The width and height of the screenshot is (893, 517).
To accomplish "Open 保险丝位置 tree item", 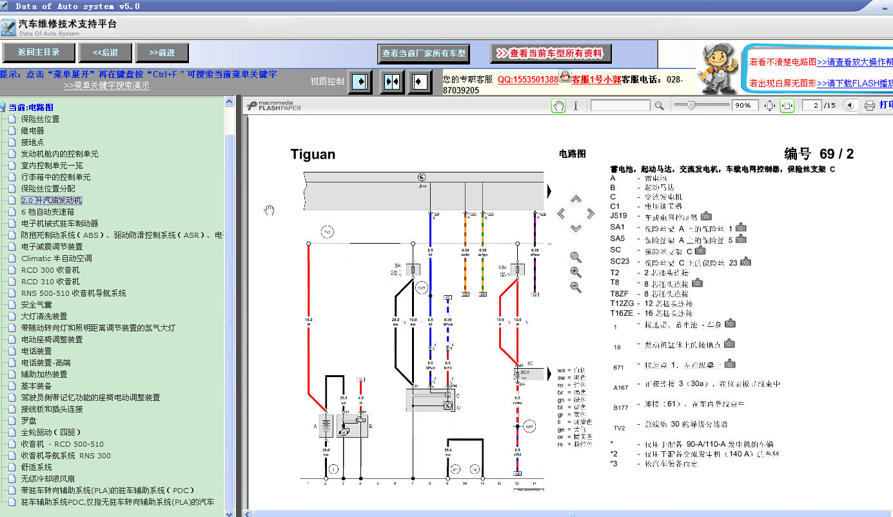I will pos(40,119).
